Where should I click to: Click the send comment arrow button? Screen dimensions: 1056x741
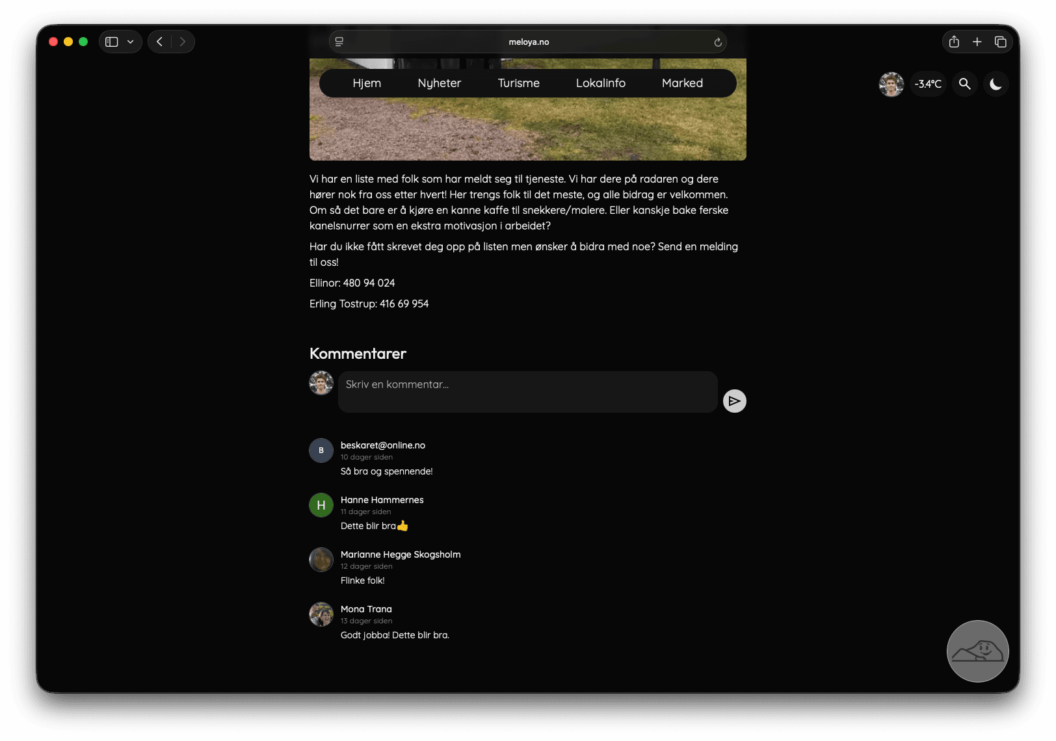pyautogui.click(x=734, y=401)
